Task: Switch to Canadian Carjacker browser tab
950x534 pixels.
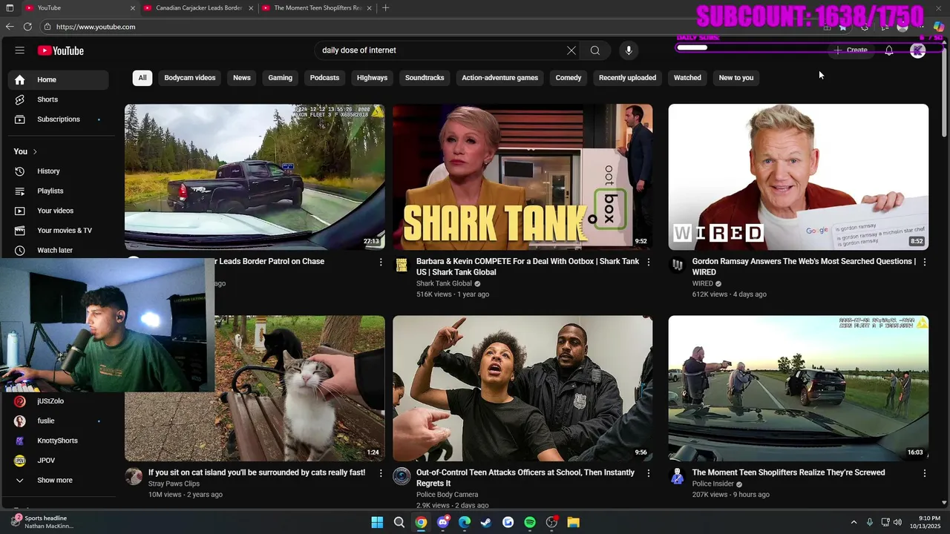Action: [x=198, y=7]
